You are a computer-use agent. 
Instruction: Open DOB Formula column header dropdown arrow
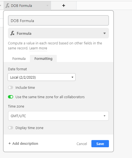click(x=47, y=6)
